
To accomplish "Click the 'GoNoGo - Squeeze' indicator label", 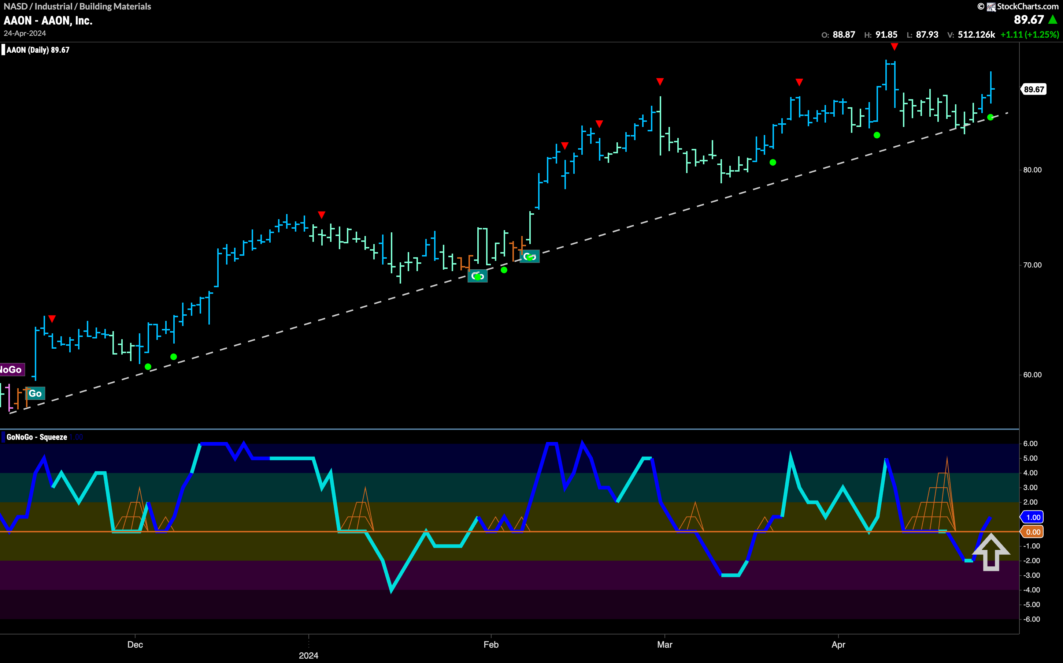I will [x=37, y=437].
